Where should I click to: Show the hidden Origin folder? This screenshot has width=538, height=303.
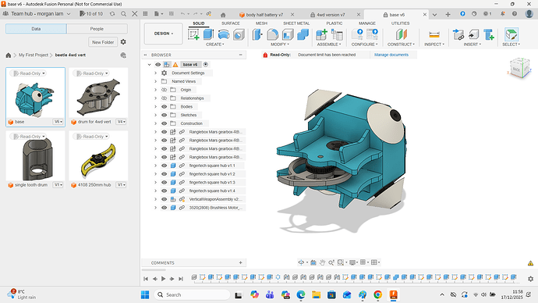tap(164, 90)
